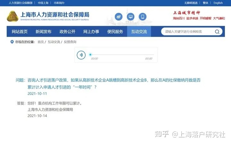Click 首页 in the breadcrumb trail
The height and width of the screenshot is (144, 231).
pos(41,42)
